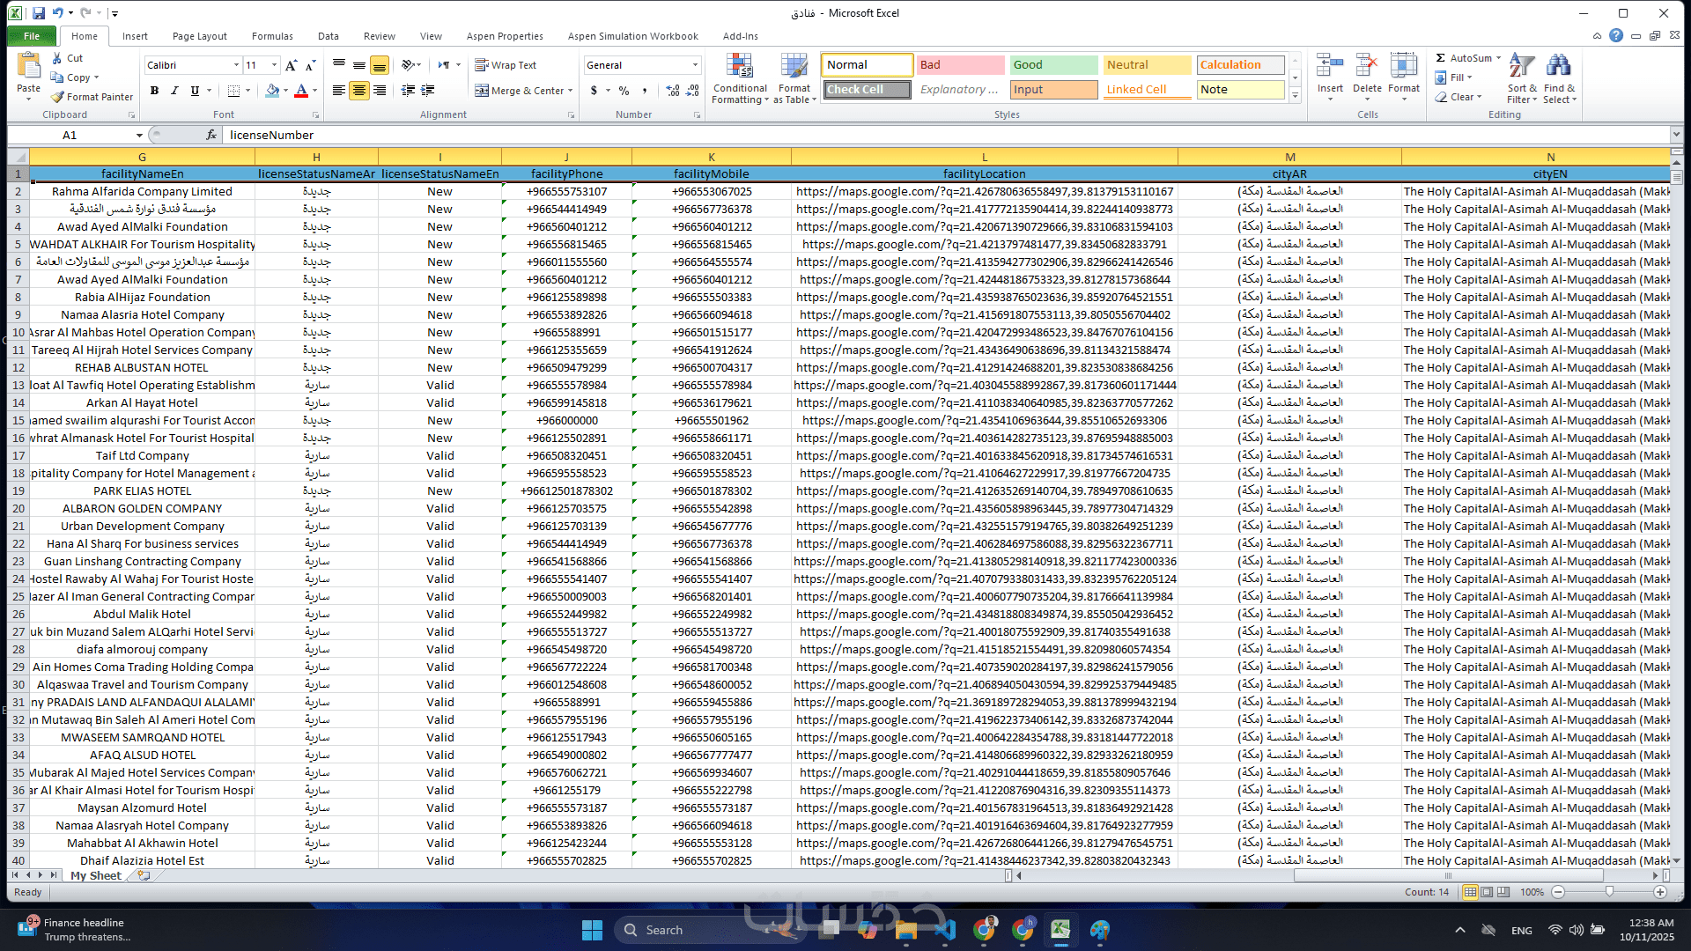Click the Format Painter brush icon
1691x951 pixels.
(x=58, y=97)
